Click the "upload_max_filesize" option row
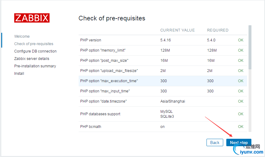Viewport: 265px width, 157px height. click(x=163, y=71)
